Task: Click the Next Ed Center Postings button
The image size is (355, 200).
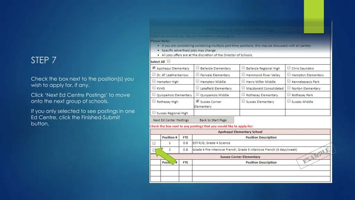Action: tap(171, 120)
